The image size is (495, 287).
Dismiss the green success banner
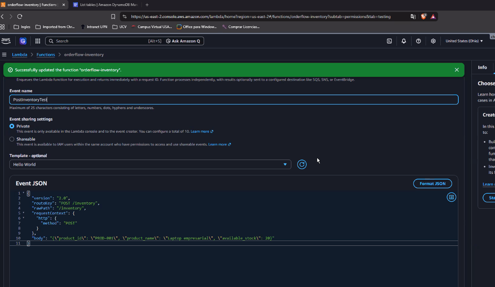(x=457, y=70)
